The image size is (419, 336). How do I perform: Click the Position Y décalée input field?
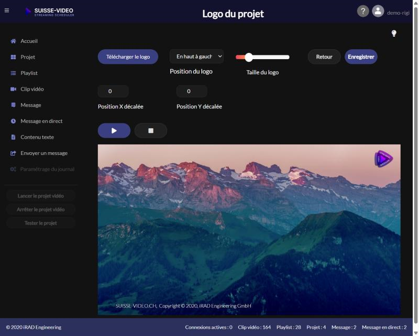[192, 92]
